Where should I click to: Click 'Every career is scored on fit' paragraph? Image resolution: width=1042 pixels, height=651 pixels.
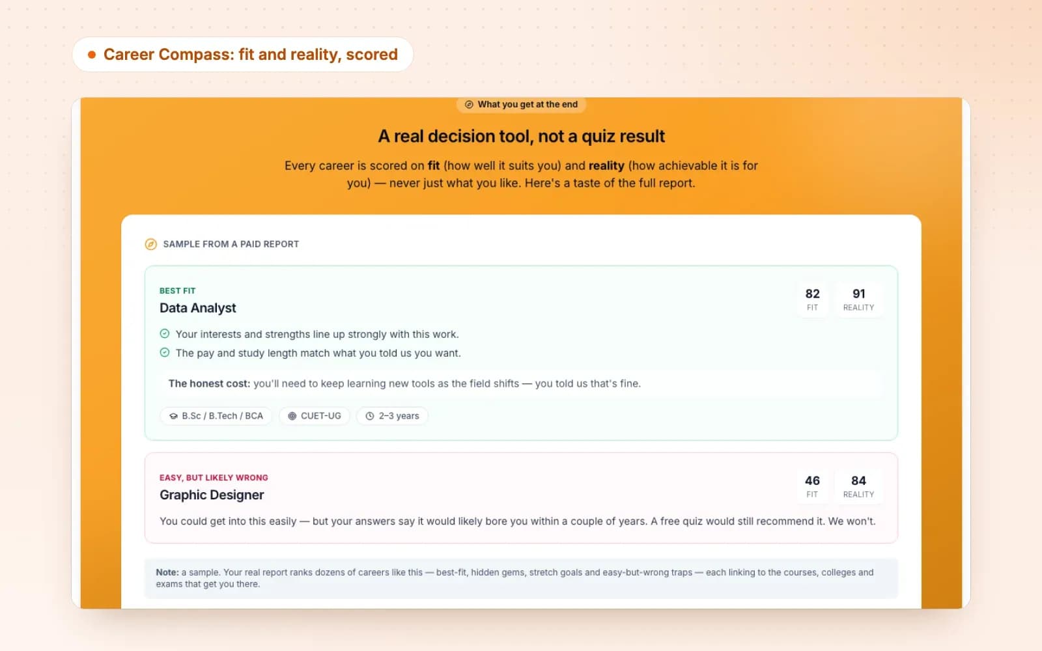pyautogui.click(x=521, y=174)
